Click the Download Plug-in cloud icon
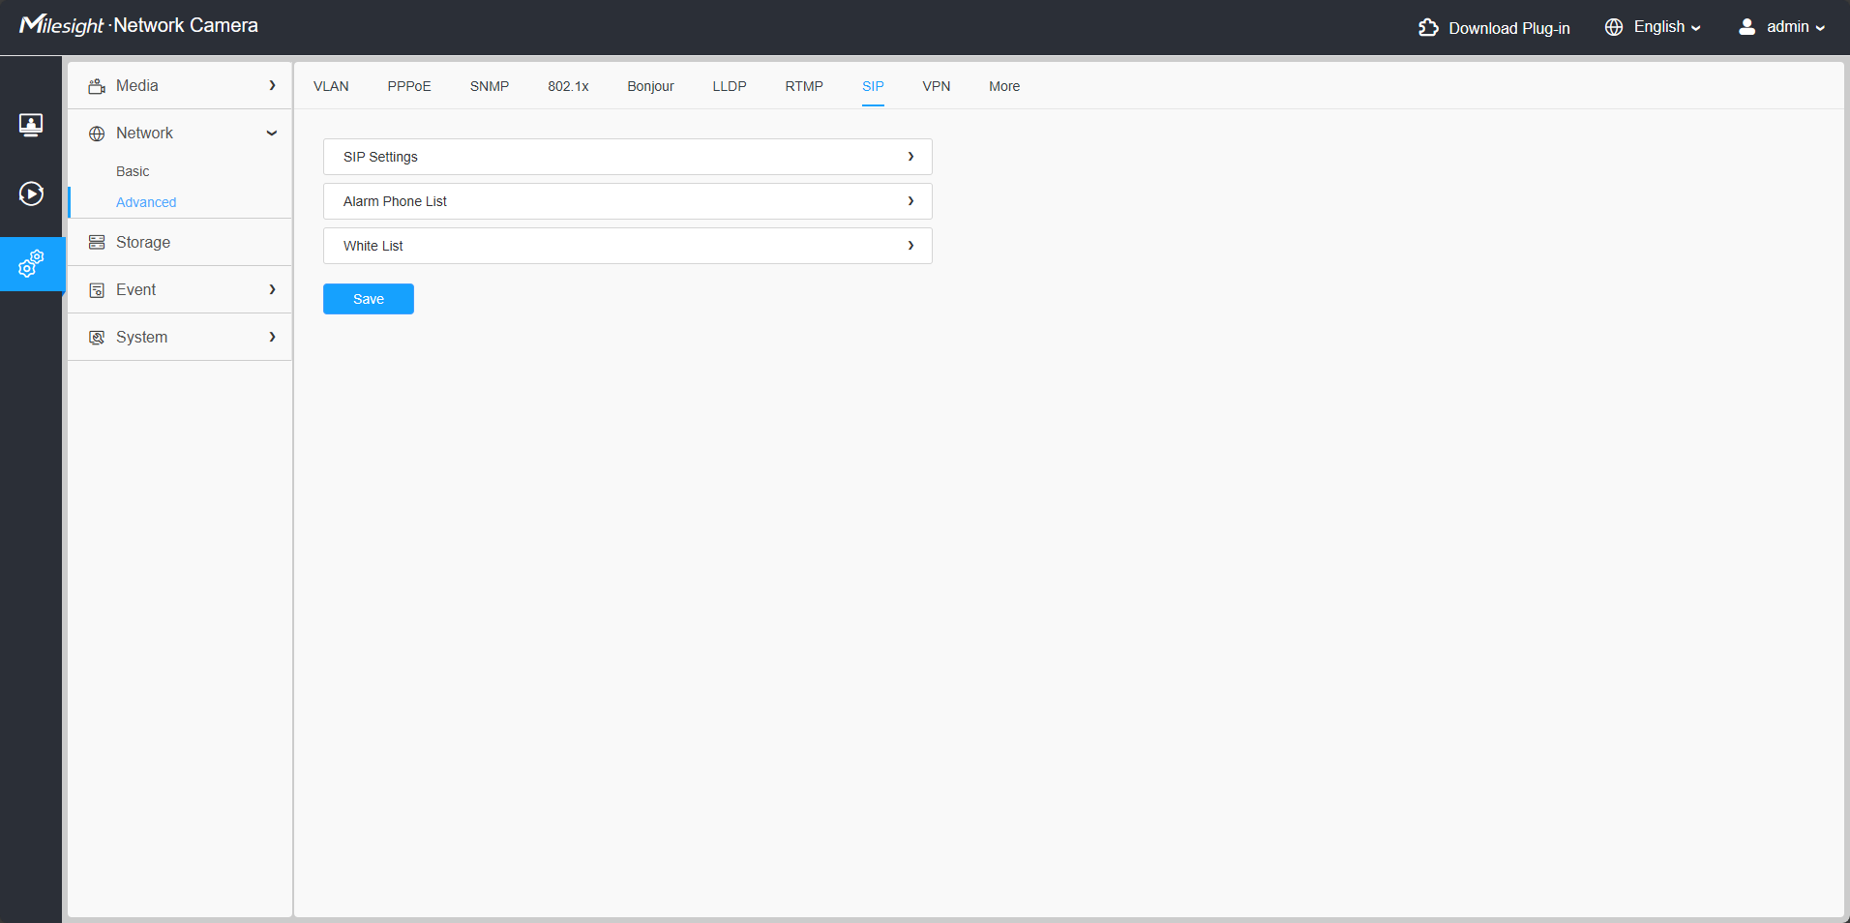The image size is (1850, 923). point(1428,27)
